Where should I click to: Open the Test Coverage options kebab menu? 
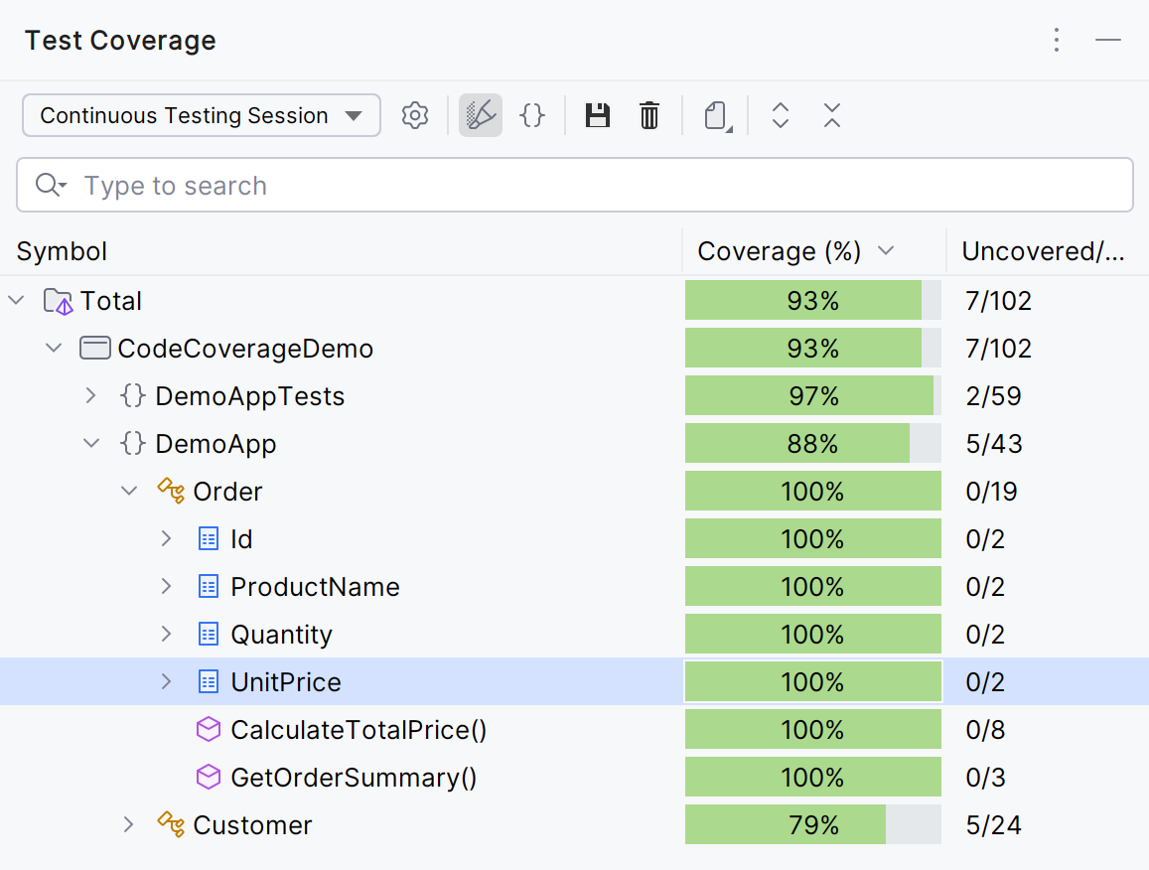click(x=1056, y=41)
